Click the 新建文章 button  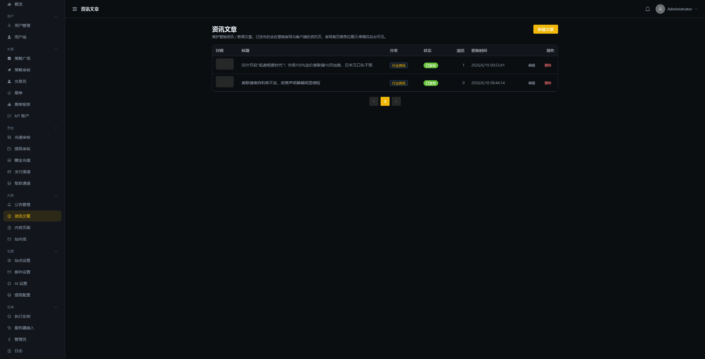(545, 29)
